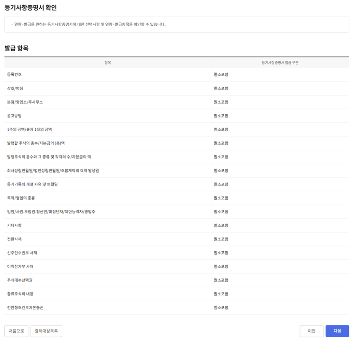Proceed with the blue 다음 button

click(x=337, y=331)
